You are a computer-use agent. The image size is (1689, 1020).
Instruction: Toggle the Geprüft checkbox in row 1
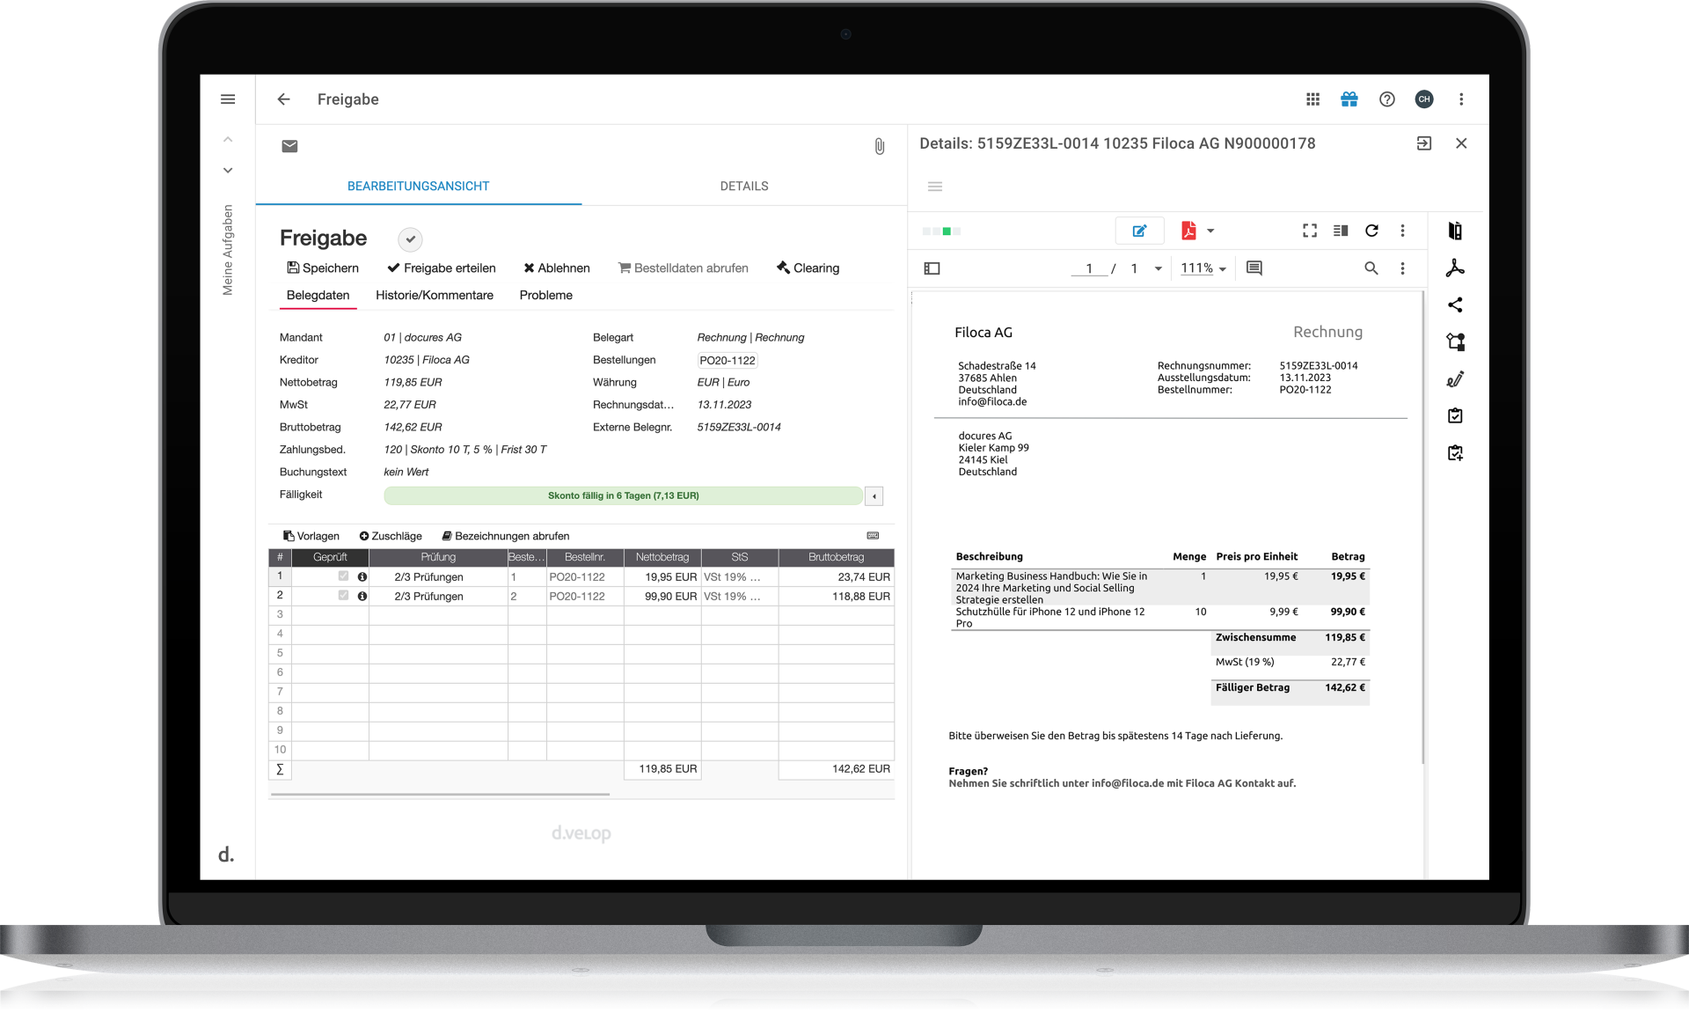pyautogui.click(x=343, y=576)
